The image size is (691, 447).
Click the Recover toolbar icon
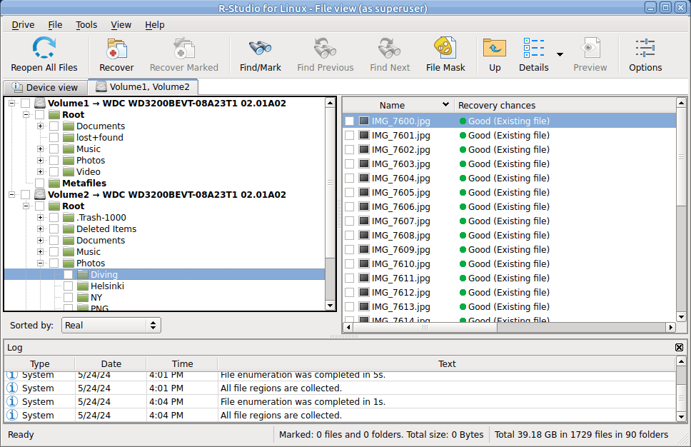tap(117, 49)
